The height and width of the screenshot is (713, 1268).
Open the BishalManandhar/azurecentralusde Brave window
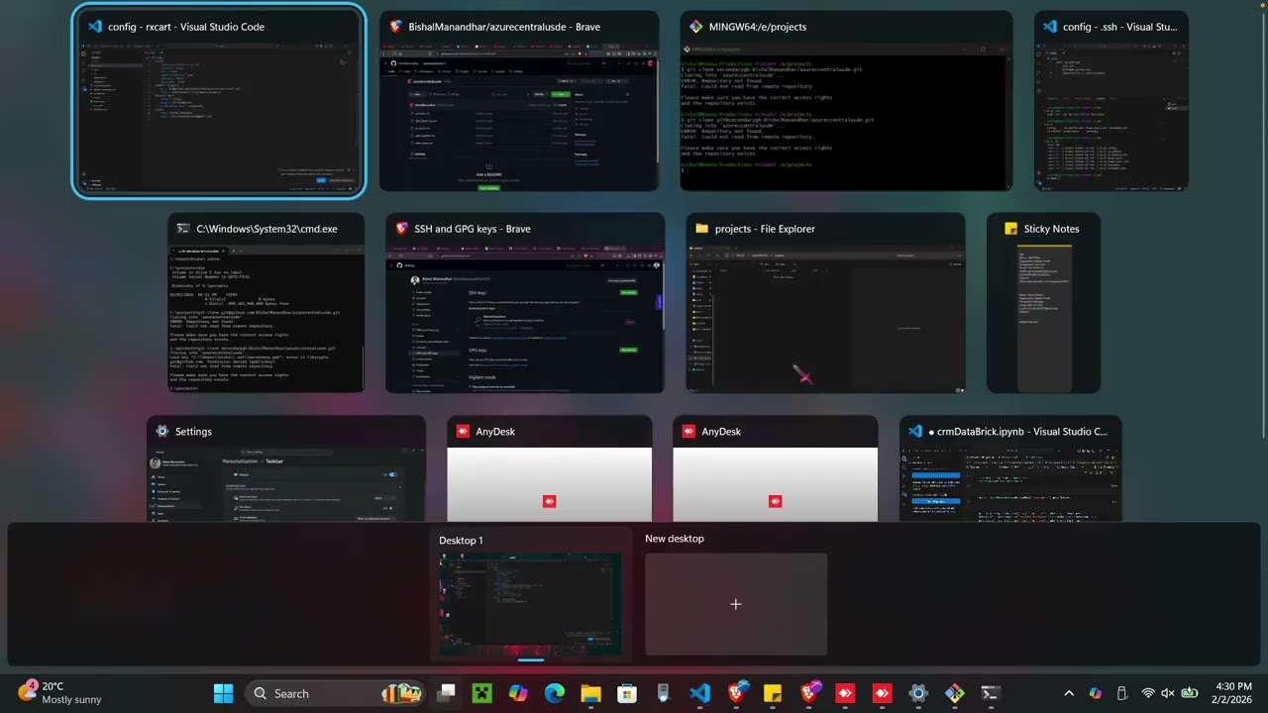tap(519, 101)
